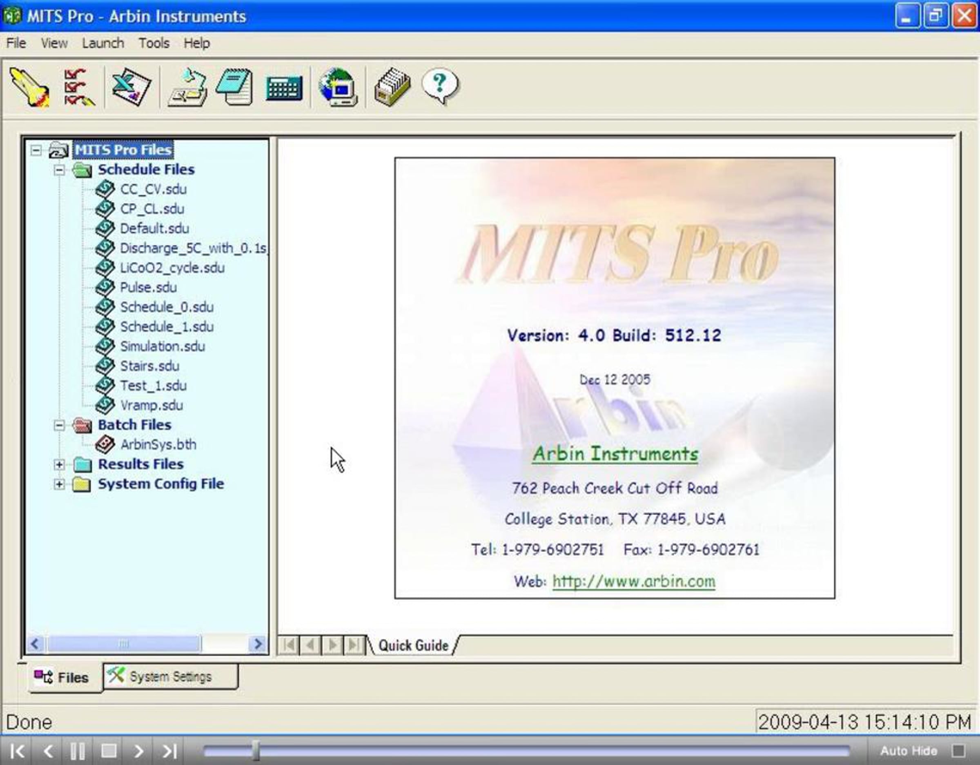The height and width of the screenshot is (765, 980).
Task: Click the teal notepad toolbar icon
Action: (x=235, y=87)
